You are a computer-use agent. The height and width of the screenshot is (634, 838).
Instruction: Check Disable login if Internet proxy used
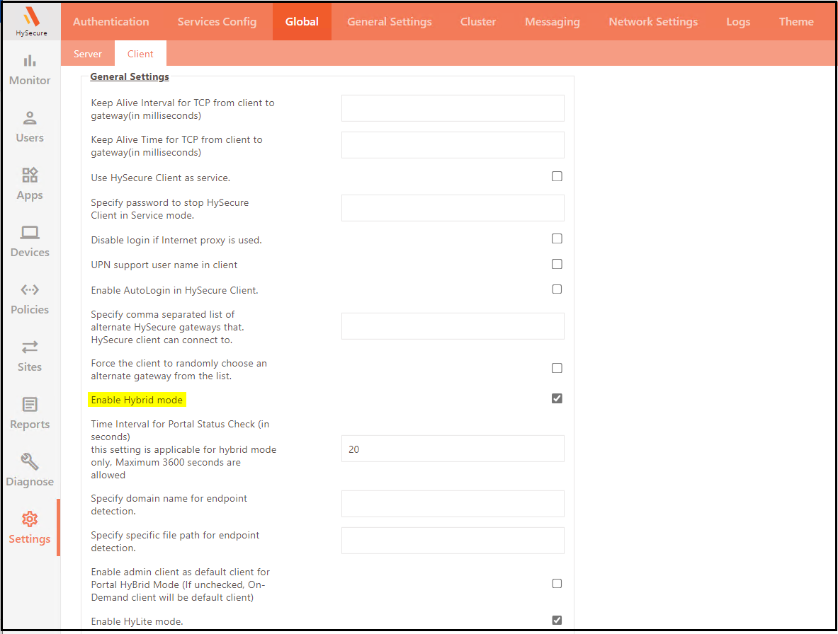(x=557, y=238)
